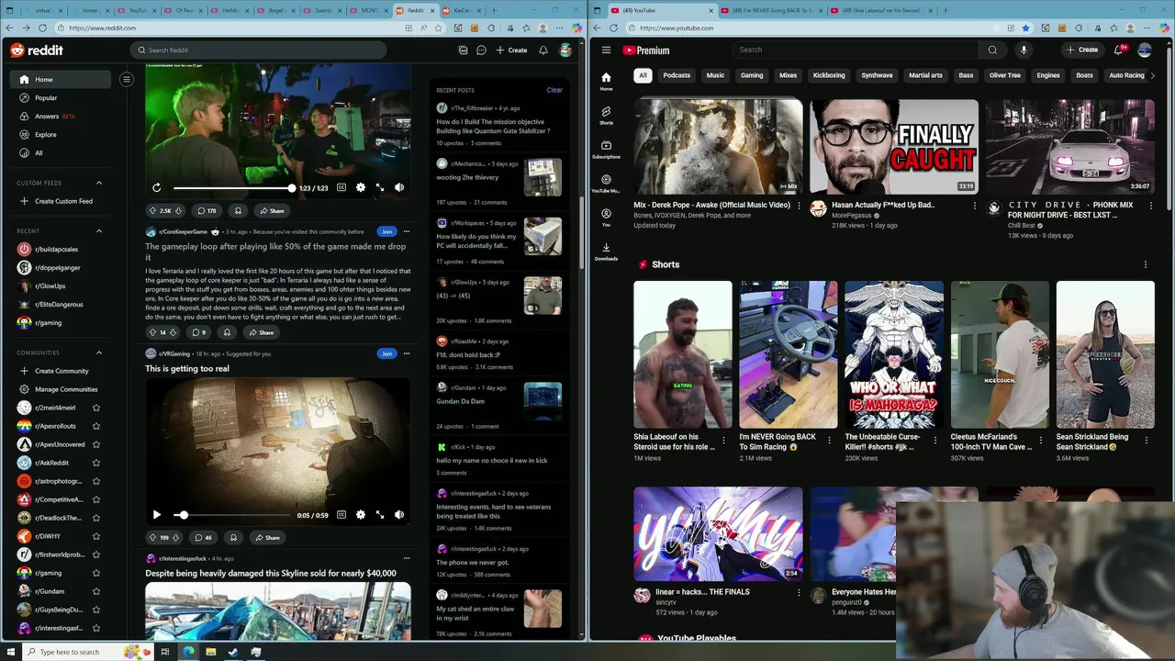Mute the top Reddit video volume icon
This screenshot has height=661, width=1175.
pyautogui.click(x=399, y=187)
